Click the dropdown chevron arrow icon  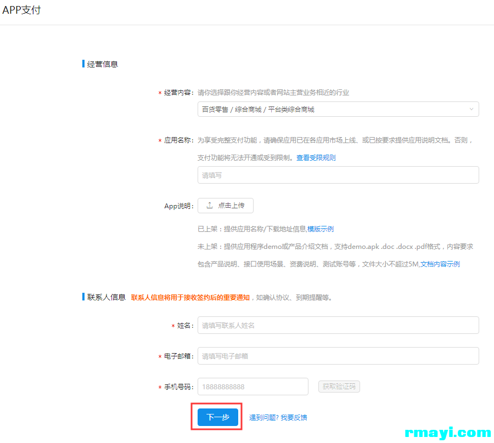(471, 109)
